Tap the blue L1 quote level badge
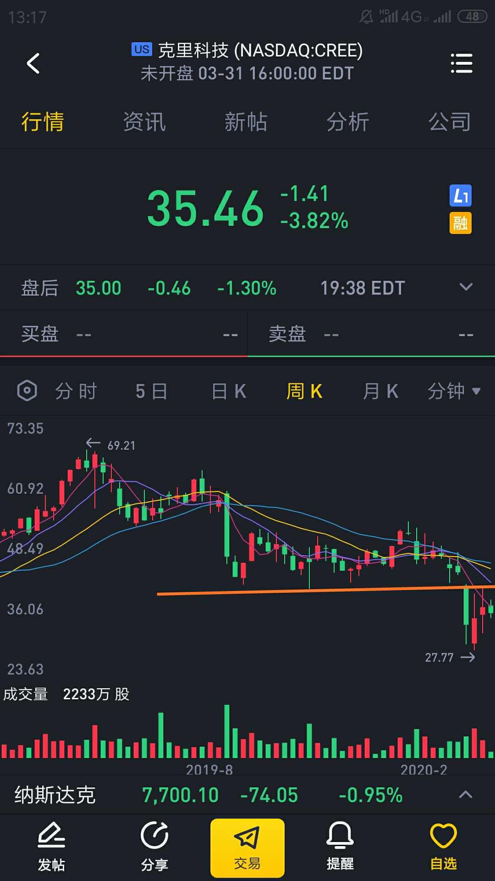 (x=460, y=196)
